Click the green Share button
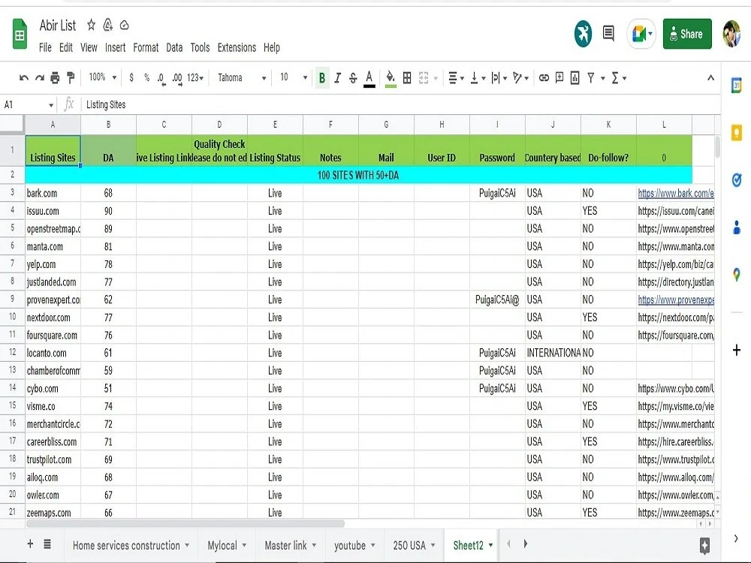This screenshot has height=563, width=751. [x=687, y=34]
